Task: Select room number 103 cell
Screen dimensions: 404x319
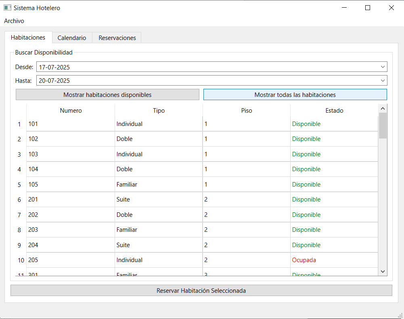Action: (x=71, y=154)
